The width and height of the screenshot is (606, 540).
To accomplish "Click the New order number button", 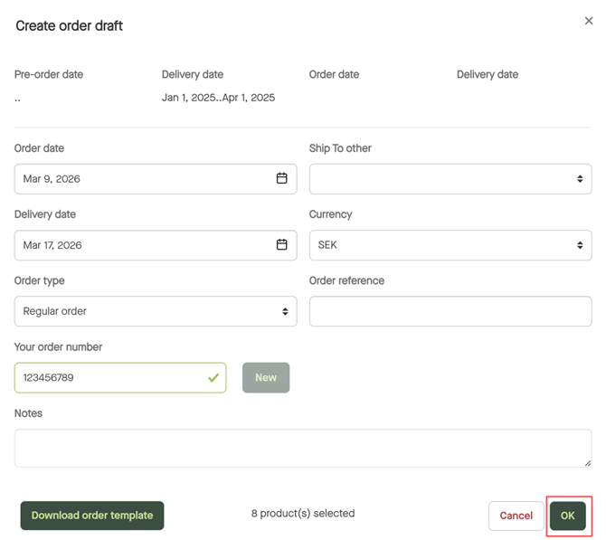I will coord(266,378).
